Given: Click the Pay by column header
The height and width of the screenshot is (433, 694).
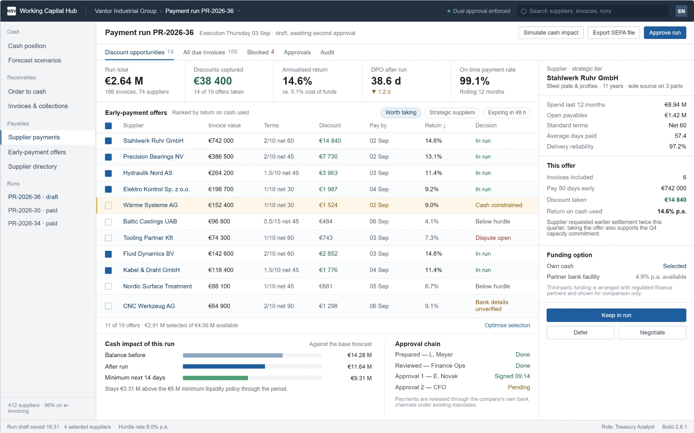Looking at the screenshot, I should [x=378, y=126].
